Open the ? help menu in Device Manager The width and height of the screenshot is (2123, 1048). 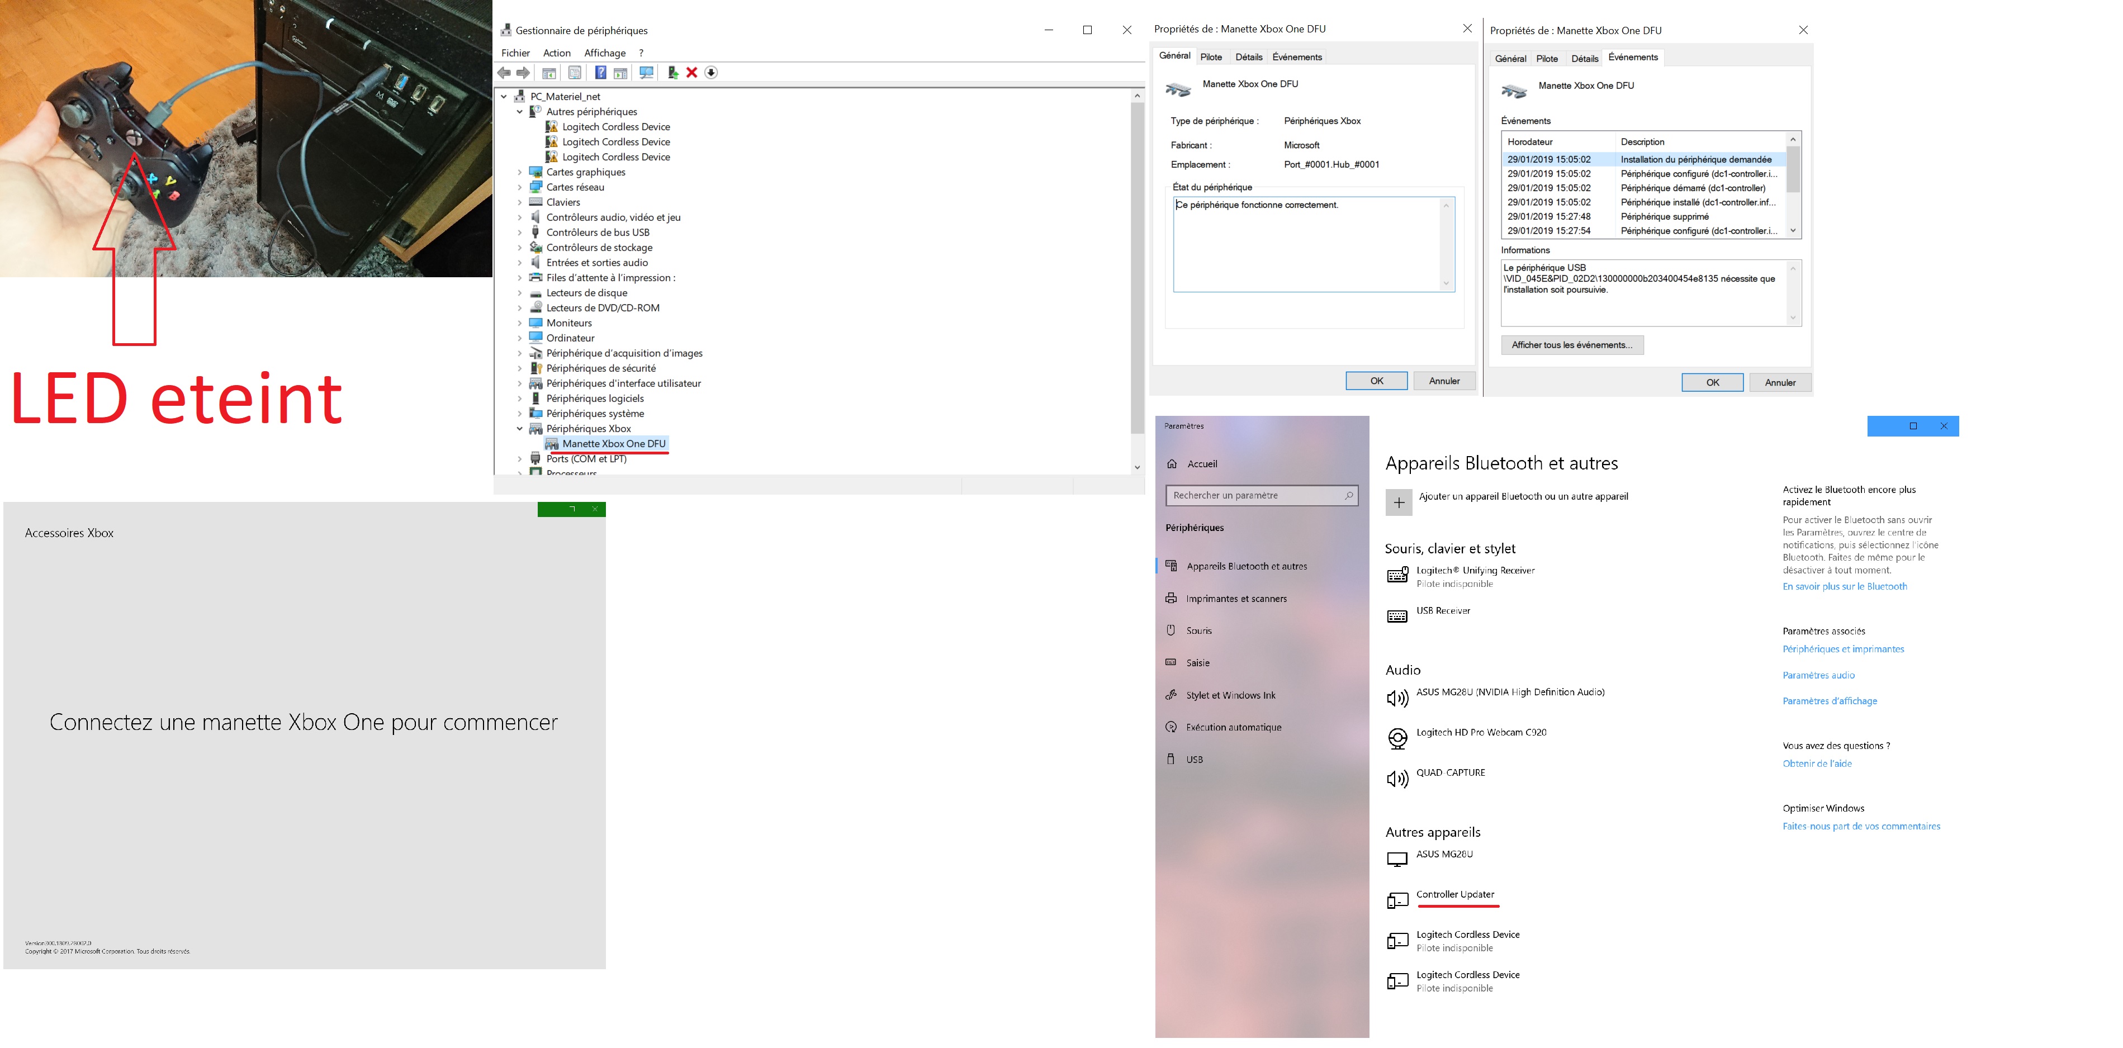(641, 53)
